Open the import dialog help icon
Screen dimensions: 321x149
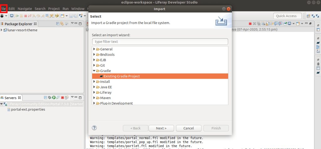pos(94,128)
